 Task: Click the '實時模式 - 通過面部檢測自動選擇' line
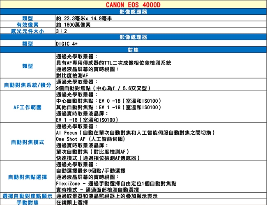97,190
